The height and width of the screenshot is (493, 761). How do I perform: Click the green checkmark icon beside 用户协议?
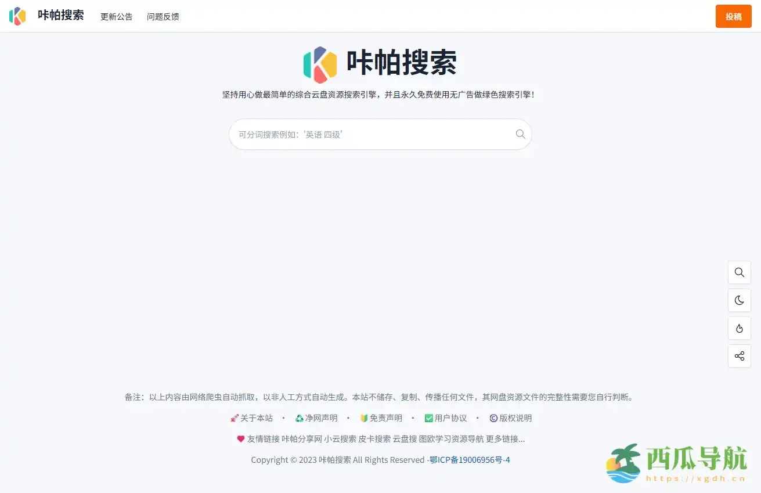tap(428, 418)
